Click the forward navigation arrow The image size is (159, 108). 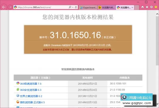[x=10, y=7]
